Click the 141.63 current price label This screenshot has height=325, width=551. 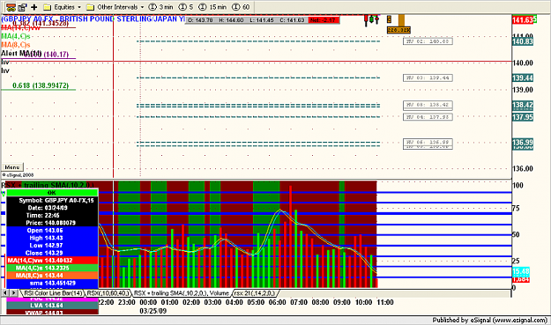pos(523,20)
